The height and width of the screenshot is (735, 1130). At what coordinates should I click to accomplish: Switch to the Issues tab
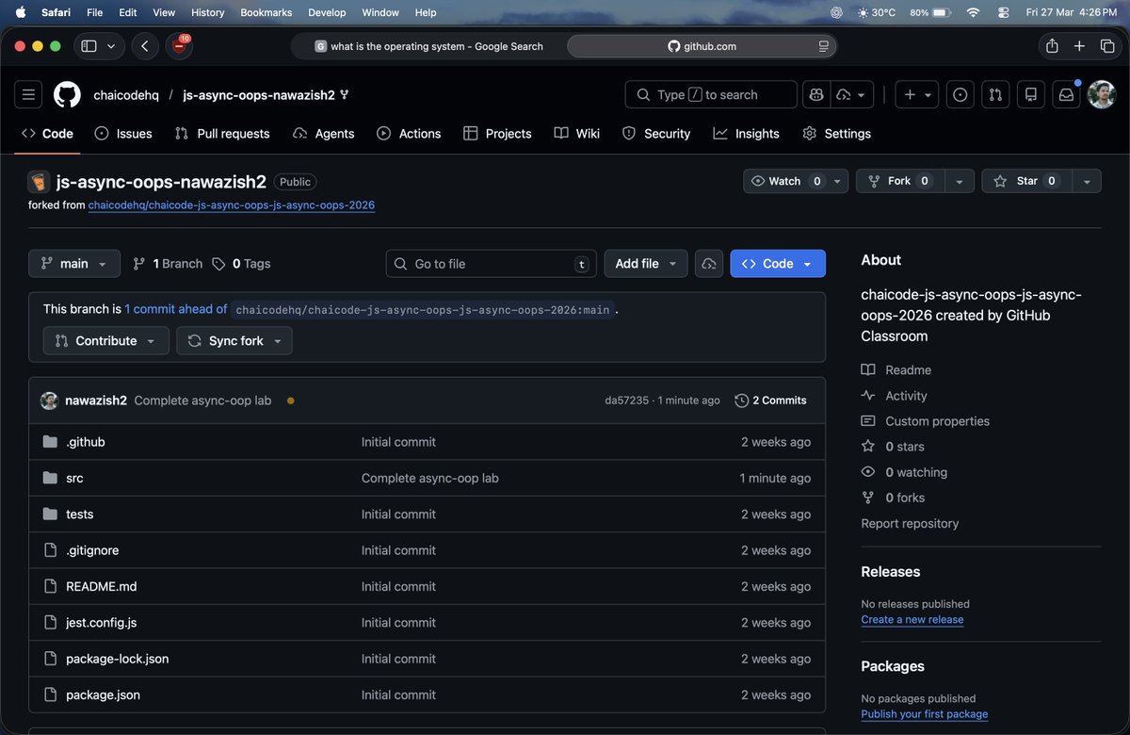pyautogui.click(x=123, y=134)
